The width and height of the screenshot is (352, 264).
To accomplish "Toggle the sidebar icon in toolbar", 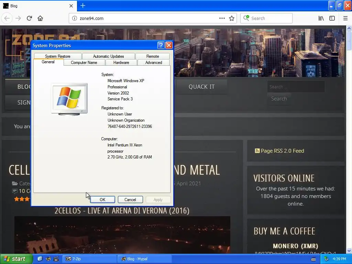I will coord(332,18).
